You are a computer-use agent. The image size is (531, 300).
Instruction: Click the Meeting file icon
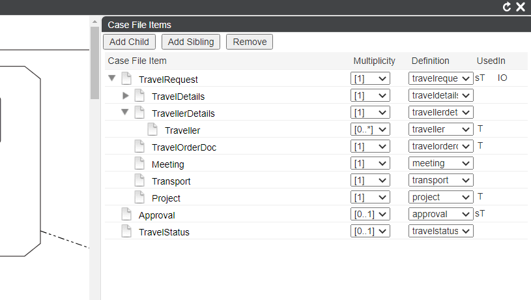point(139,163)
